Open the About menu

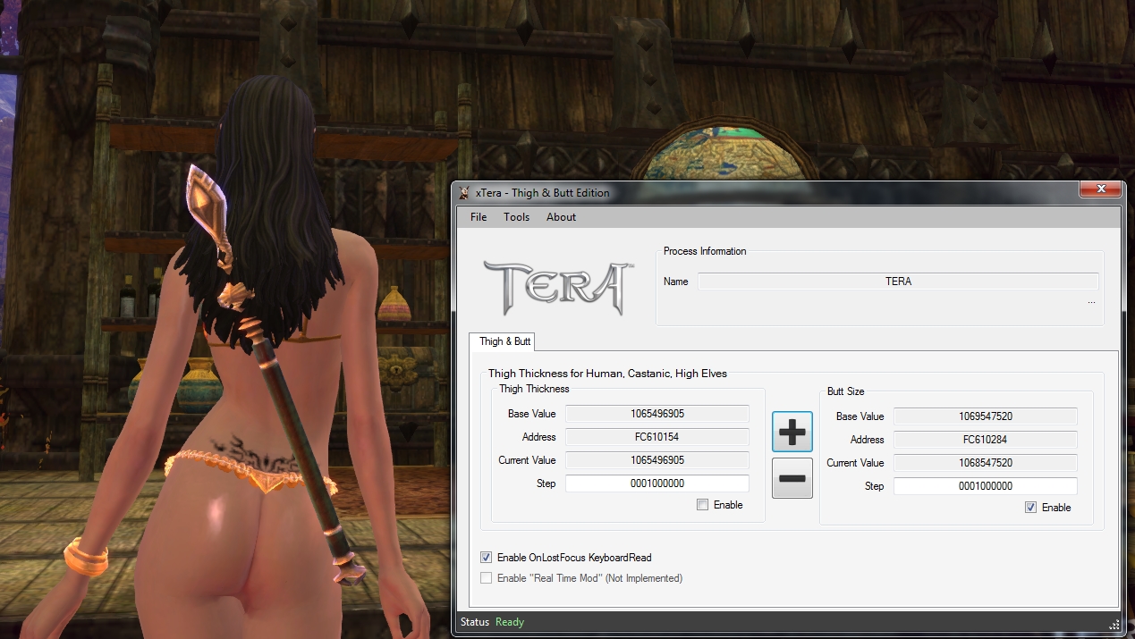pos(561,217)
